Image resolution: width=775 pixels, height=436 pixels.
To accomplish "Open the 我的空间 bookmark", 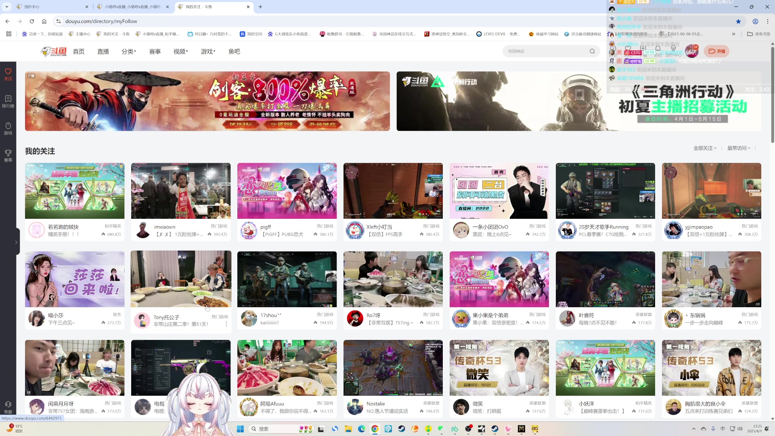I will 251,34.
